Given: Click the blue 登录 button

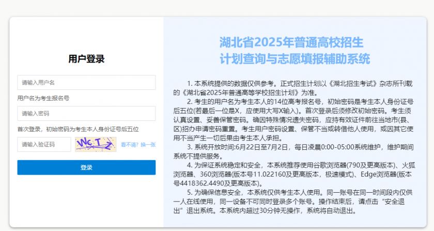Looking at the screenshot, I should pos(86,167).
